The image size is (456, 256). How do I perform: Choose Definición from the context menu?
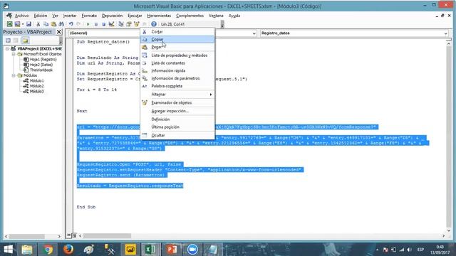(x=177, y=119)
